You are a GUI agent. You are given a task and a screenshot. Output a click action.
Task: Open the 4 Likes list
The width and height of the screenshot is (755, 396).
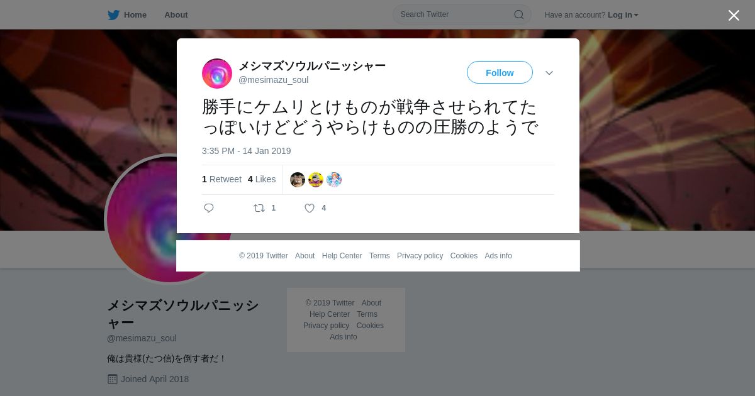262,179
